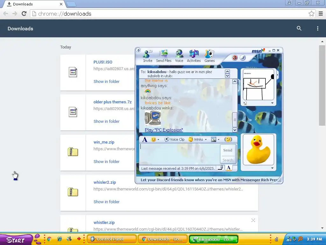
Task: Open the Downloads page three-dot menu
Action: coord(317,28)
